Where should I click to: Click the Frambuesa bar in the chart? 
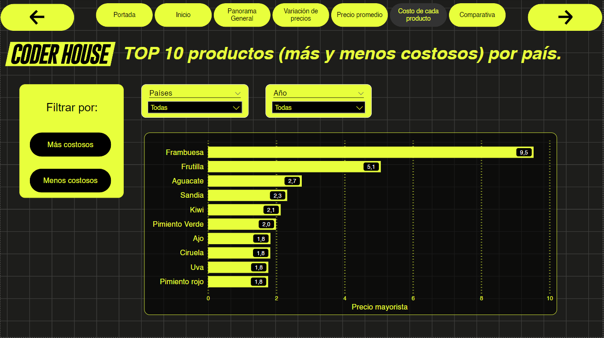368,152
